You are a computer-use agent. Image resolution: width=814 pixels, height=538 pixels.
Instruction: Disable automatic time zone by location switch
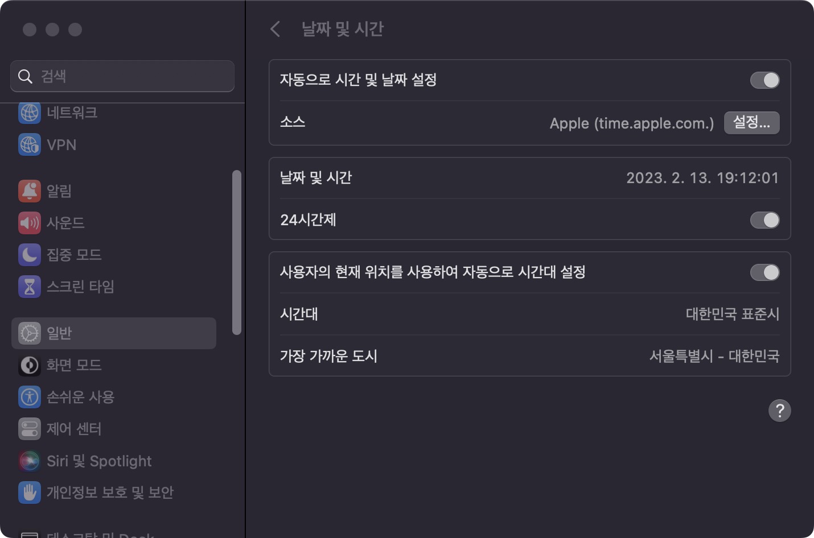[764, 272]
